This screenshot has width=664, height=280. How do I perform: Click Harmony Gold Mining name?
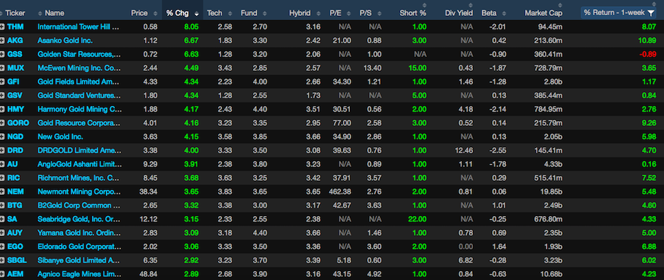(80, 109)
